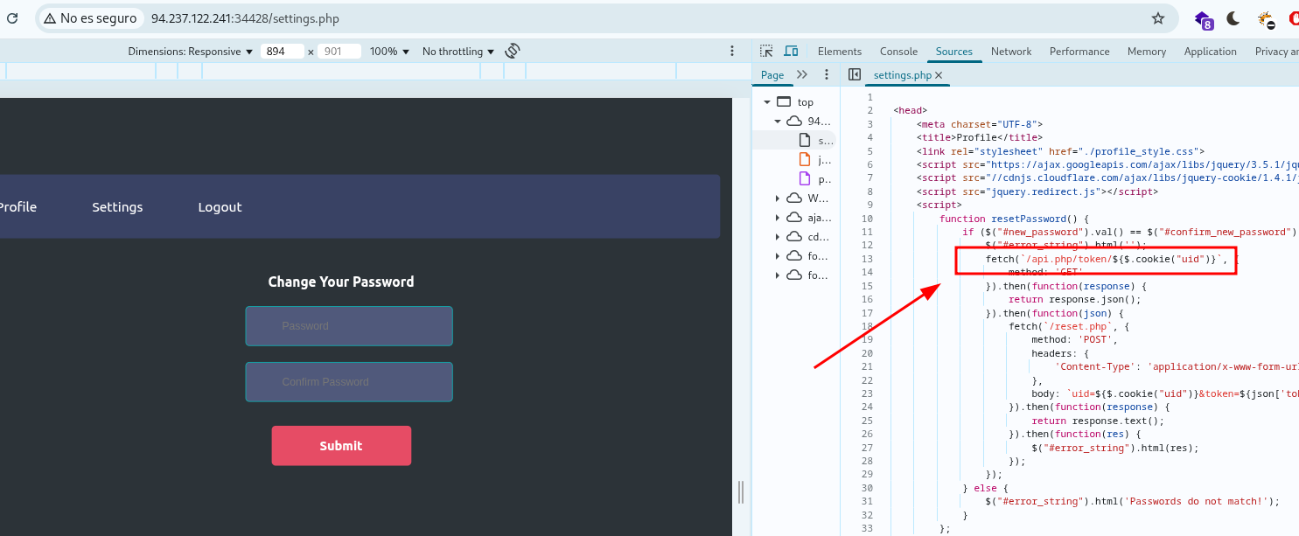Click the Confirm Password input field

[x=349, y=382]
